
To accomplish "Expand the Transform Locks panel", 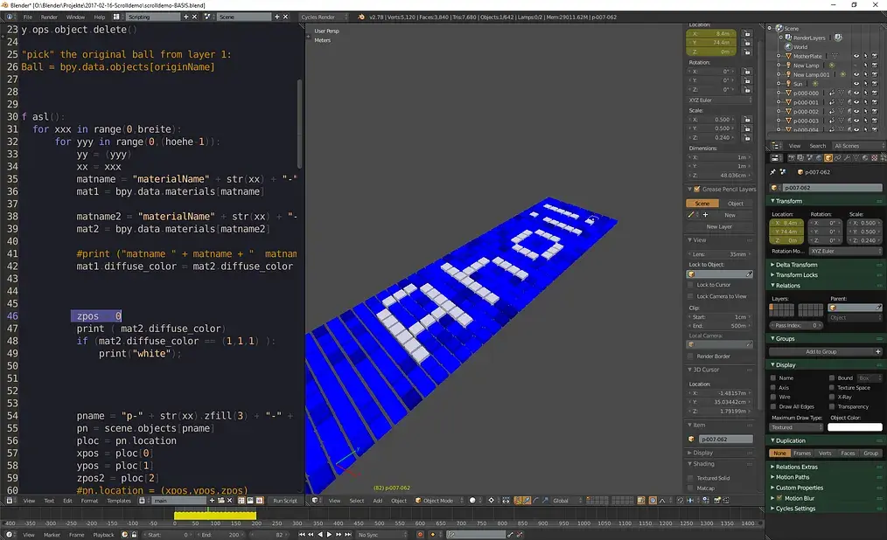I will pyautogui.click(x=797, y=275).
